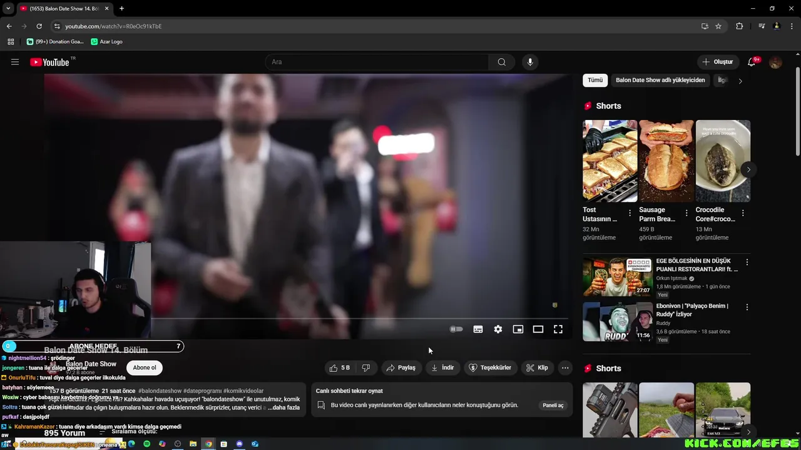The image size is (801, 450).
Task: Open Chrome three-dot menu
Action: (792, 26)
